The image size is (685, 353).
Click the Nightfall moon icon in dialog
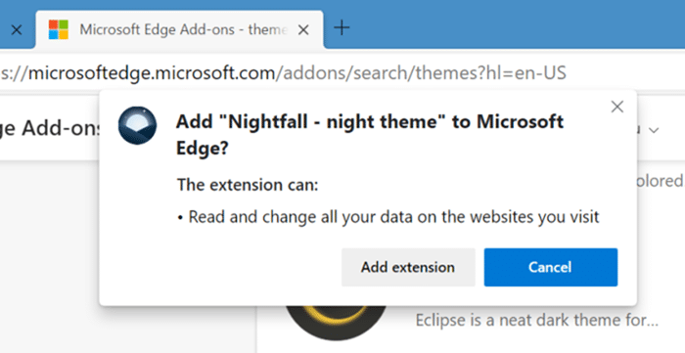(x=137, y=126)
